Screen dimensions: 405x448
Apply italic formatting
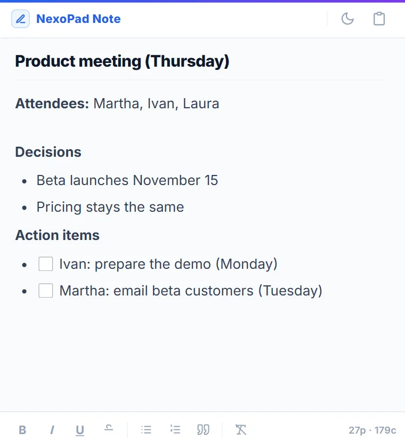point(52,430)
